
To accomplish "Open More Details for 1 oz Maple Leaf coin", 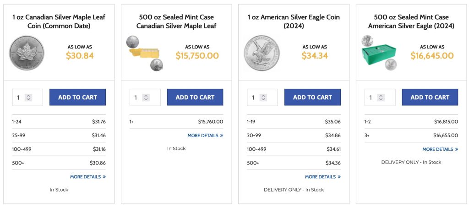I will [x=87, y=176].
